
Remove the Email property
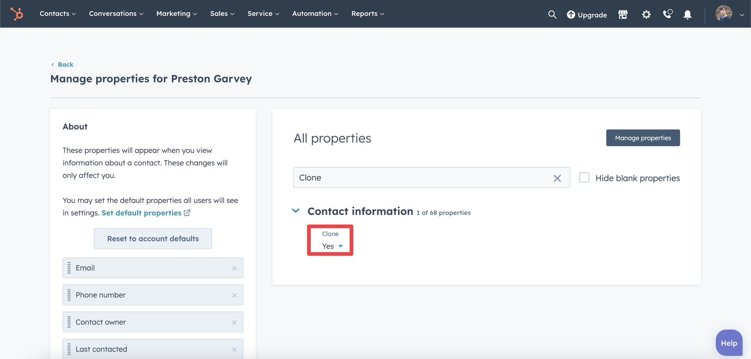[x=234, y=268]
